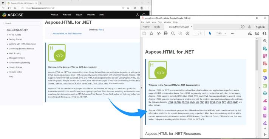The width and height of the screenshot is (269, 139).
Task: Show more tools via down chevron in right pane
Action: 265,129
